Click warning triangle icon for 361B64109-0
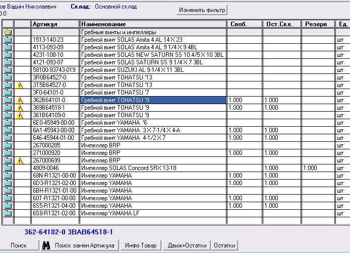 (x=20, y=115)
